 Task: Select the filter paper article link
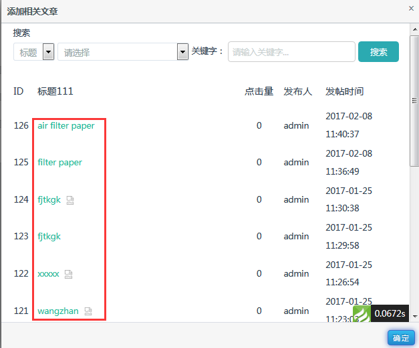click(x=60, y=163)
